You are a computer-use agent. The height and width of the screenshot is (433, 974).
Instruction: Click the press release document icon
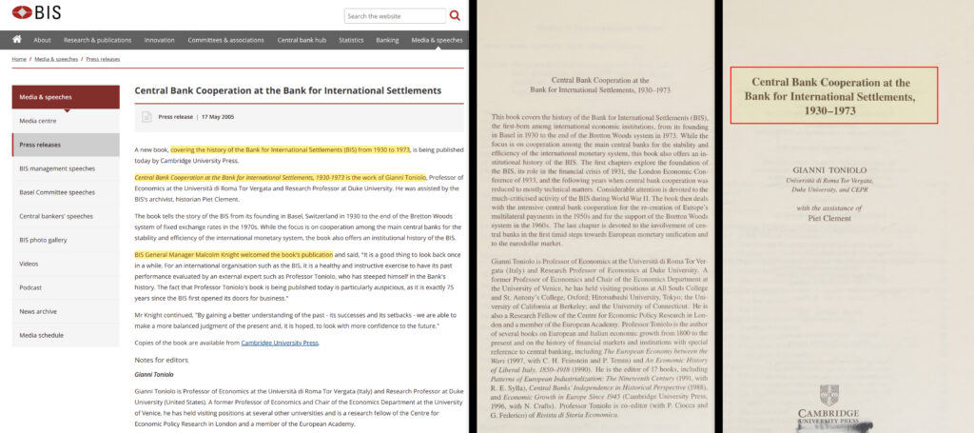coord(146,117)
